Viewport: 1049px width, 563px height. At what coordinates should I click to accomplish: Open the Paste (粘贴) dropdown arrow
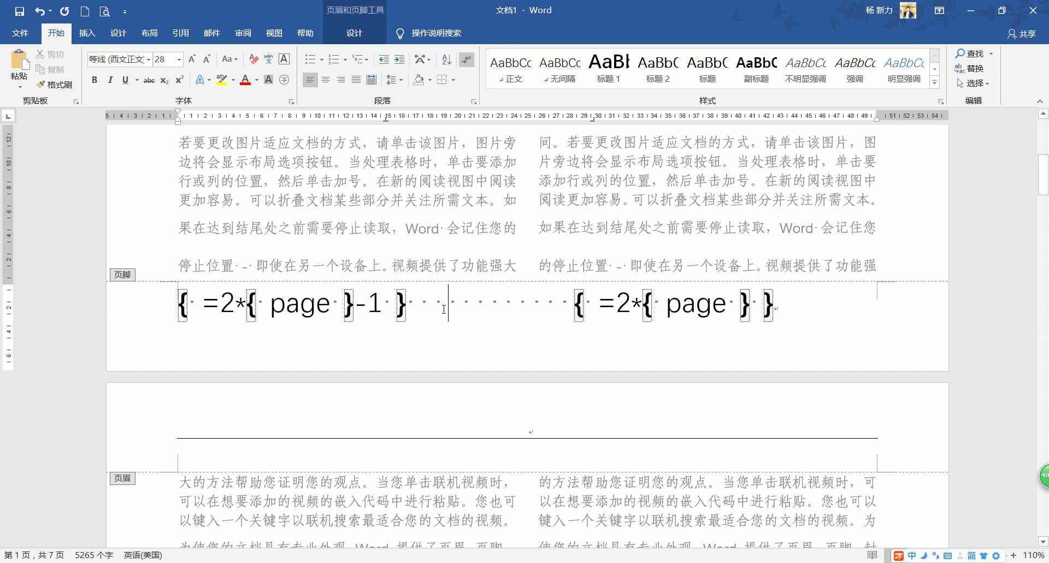[x=20, y=87]
